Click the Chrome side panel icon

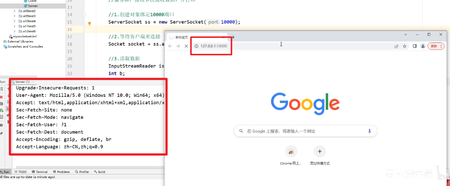point(415,46)
